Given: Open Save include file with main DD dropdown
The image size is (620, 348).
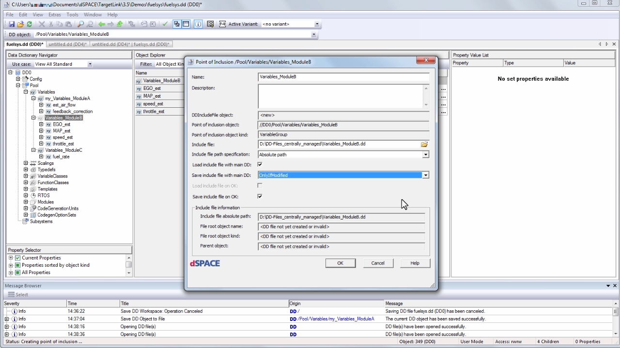Looking at the screenshot, I should click(x=425, y=175).
